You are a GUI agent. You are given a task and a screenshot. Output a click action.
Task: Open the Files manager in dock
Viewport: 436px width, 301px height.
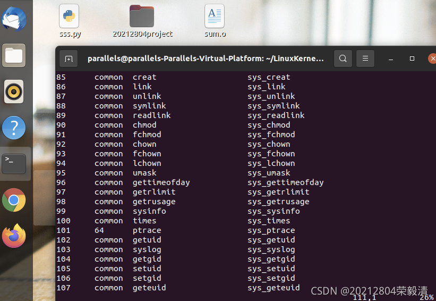(x=14, y=55)
